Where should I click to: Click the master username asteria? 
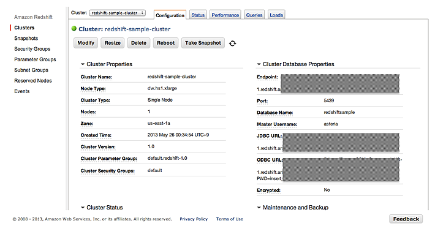click(331, 124)
